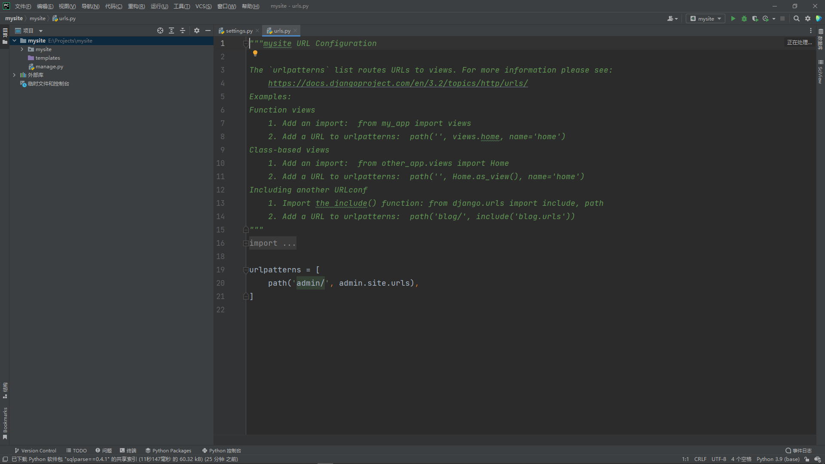
Task: Open event log notifications
Action: (798, 451)
